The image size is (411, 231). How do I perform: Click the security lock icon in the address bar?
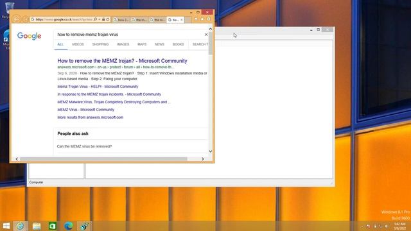point(103,19)
